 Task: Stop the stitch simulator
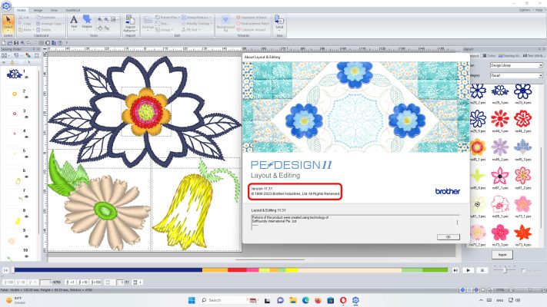tap(482, 270)
